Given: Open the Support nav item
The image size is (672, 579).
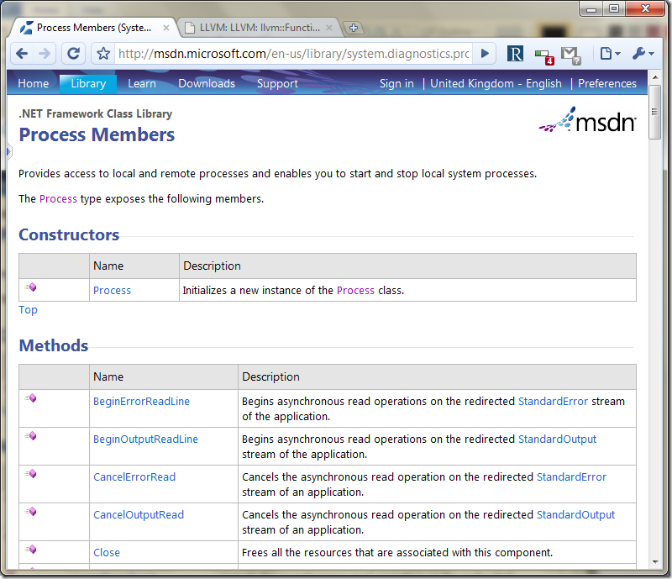Looking at the screenshot, I should pyautogui.click(x=277, y=84).
